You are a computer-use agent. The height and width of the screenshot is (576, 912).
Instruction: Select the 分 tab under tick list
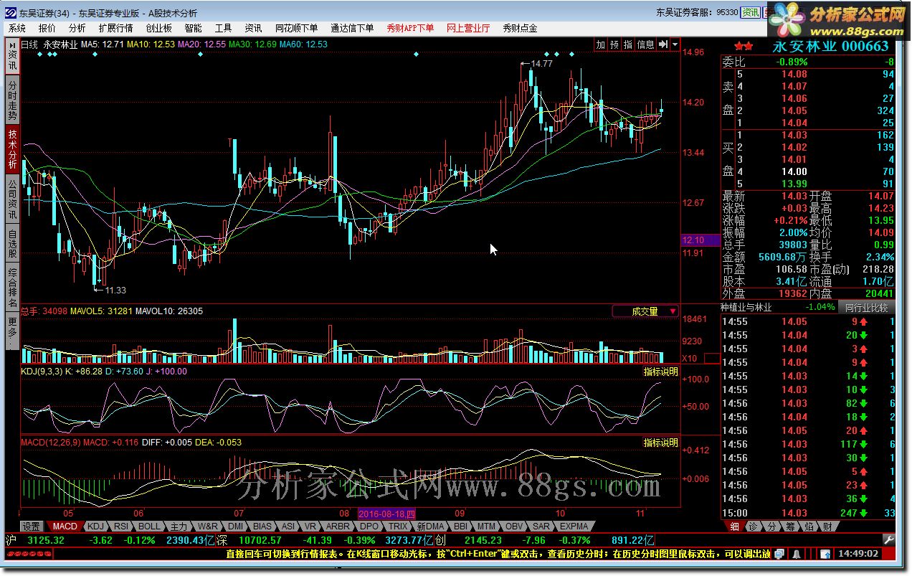771,527
